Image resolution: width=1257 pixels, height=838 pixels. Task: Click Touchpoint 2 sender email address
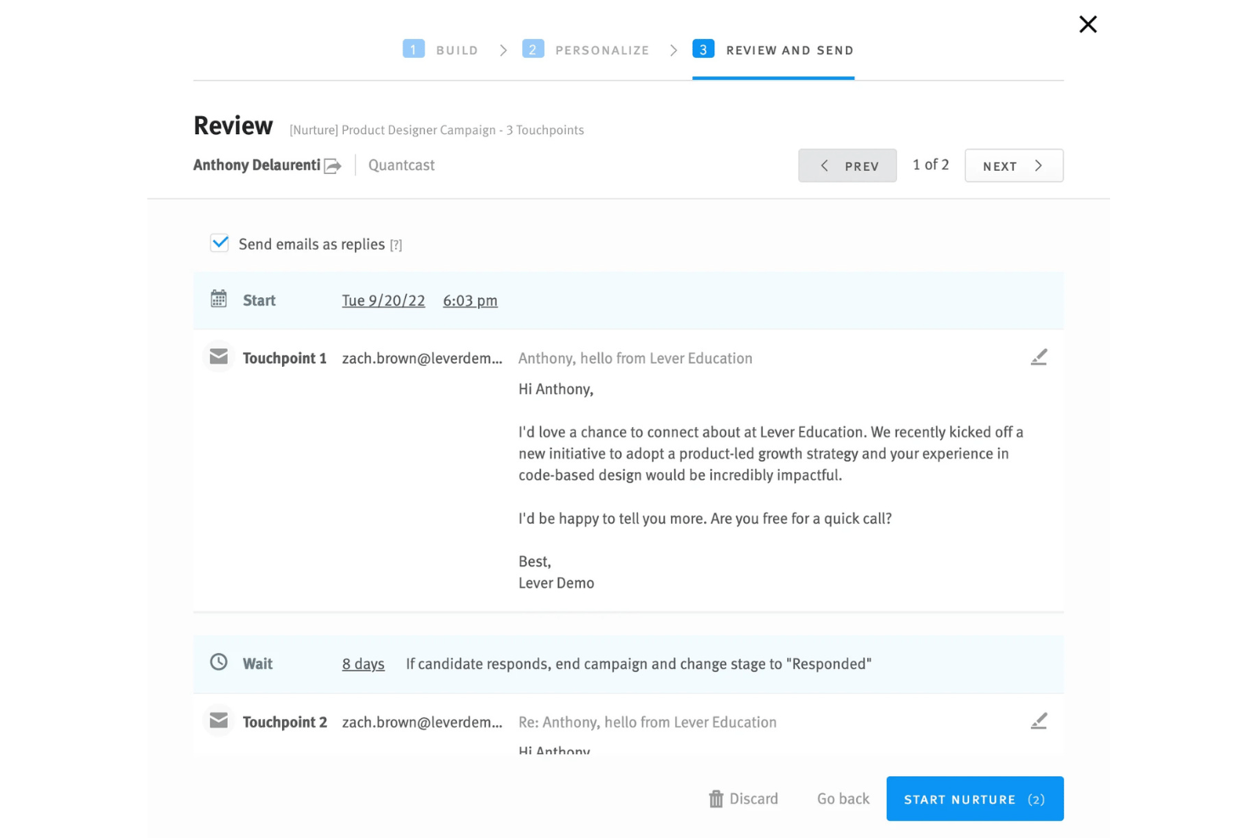[422, 722]
